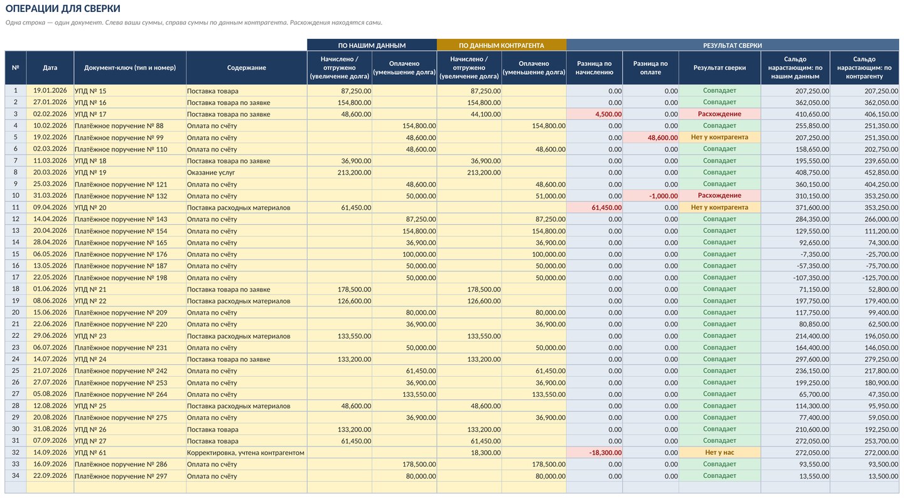Select the "ПО ДАННЫМ КОНТРАГЕНТА" group header
The height and width of the screenshot is (498, 904).
pos(501,45)
